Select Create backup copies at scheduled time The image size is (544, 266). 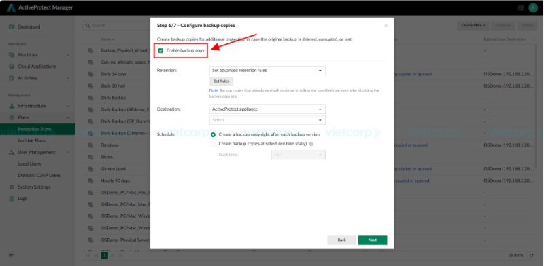(x=213, y=144)
